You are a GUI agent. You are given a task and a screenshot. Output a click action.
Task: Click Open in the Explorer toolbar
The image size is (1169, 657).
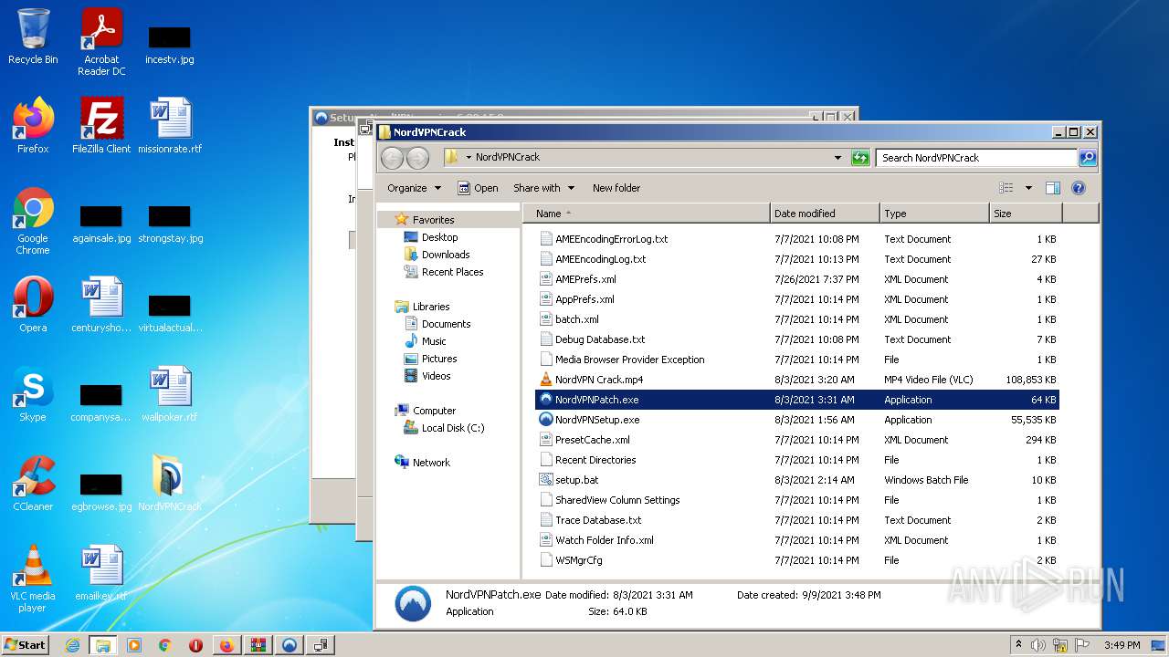478,188
